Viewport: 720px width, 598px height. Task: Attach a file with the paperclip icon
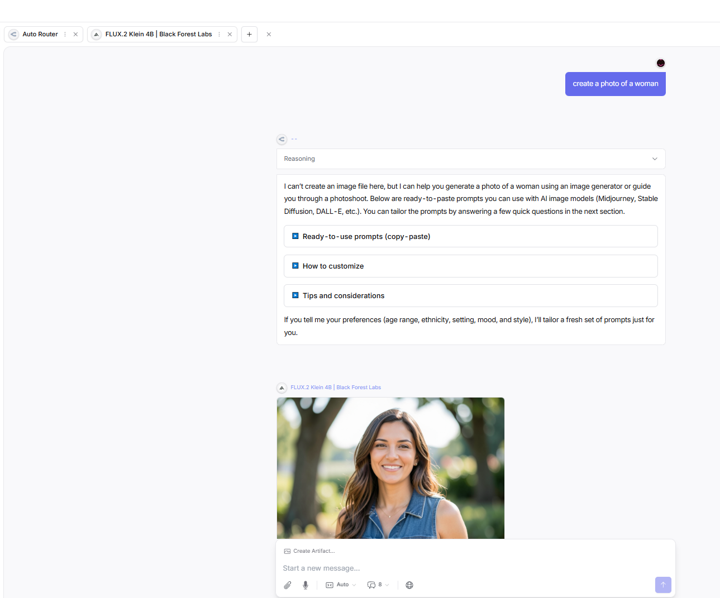pos(288,585)
